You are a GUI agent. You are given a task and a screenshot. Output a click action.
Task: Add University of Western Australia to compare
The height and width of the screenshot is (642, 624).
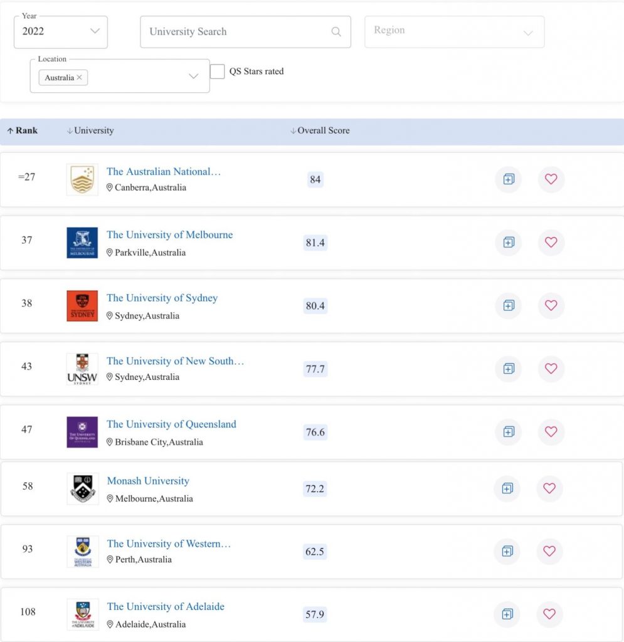point(507,551)
